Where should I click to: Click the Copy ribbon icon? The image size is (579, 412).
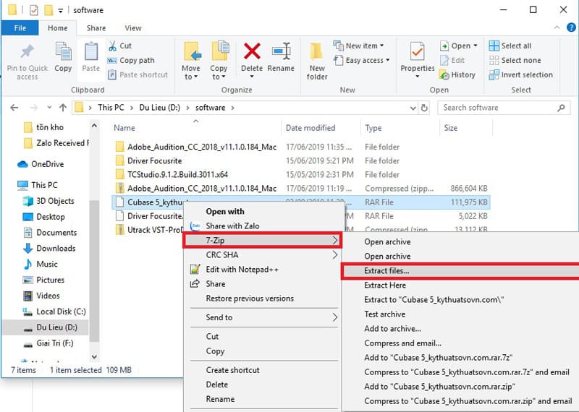(63, 51)
